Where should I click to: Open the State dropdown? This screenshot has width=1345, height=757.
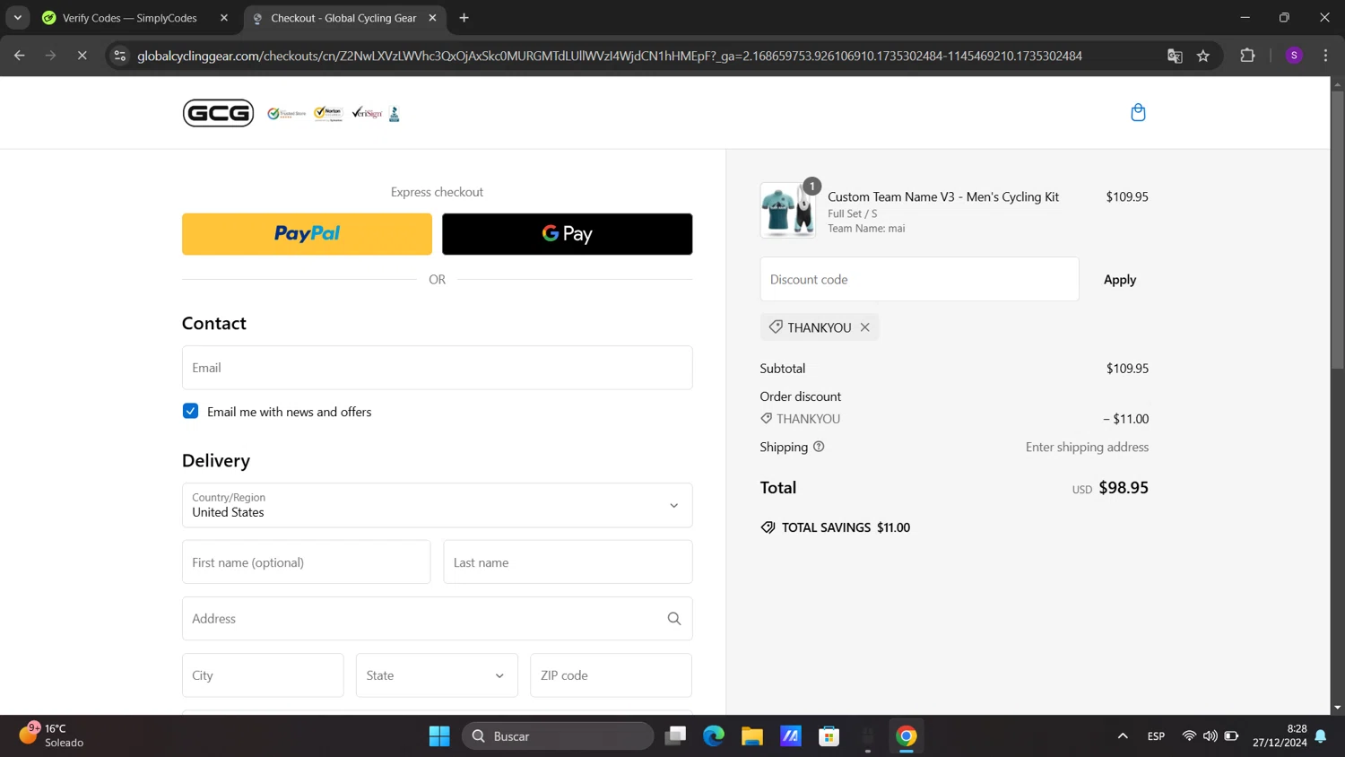437,675
